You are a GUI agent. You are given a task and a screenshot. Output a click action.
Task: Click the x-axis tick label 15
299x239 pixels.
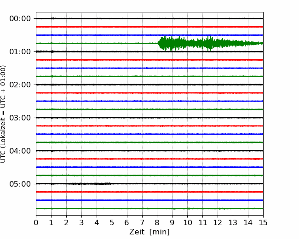[263, 222]
